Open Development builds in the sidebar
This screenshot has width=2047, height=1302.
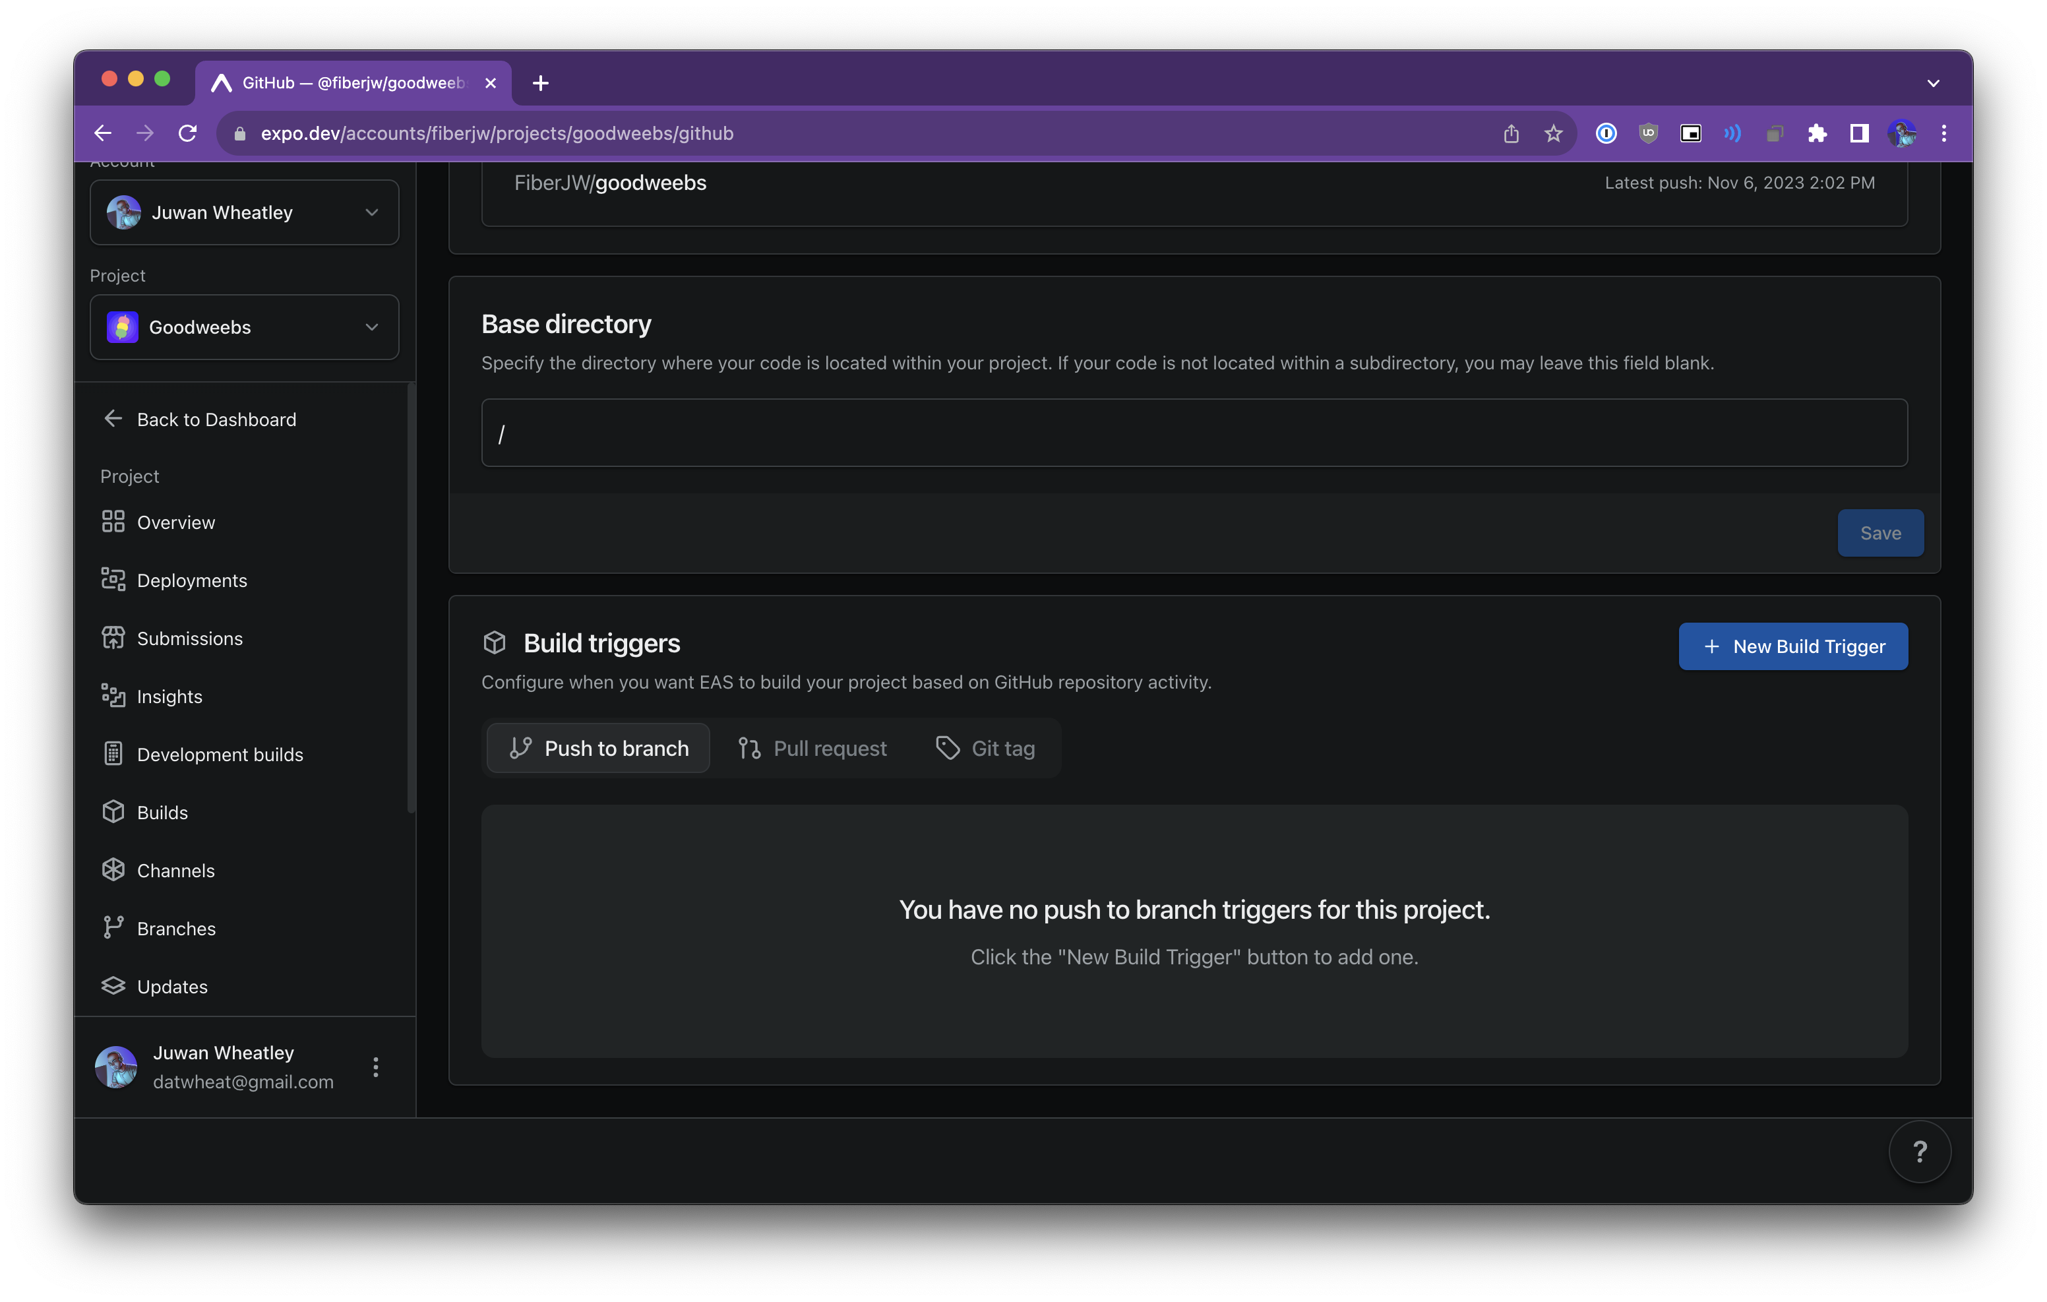[244, 753]
